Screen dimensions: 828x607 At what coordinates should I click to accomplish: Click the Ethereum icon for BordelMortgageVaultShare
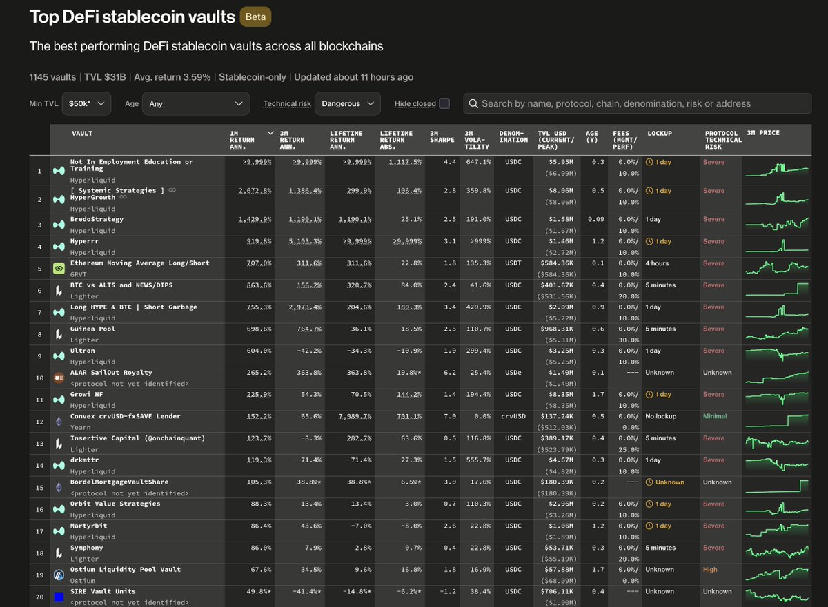(x=59, y=487)
